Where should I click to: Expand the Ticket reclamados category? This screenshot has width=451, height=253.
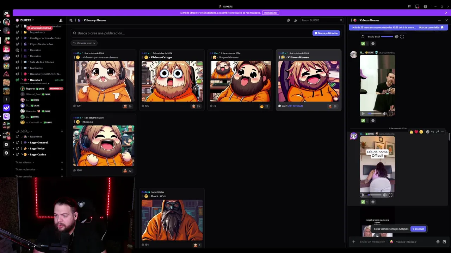26,169
